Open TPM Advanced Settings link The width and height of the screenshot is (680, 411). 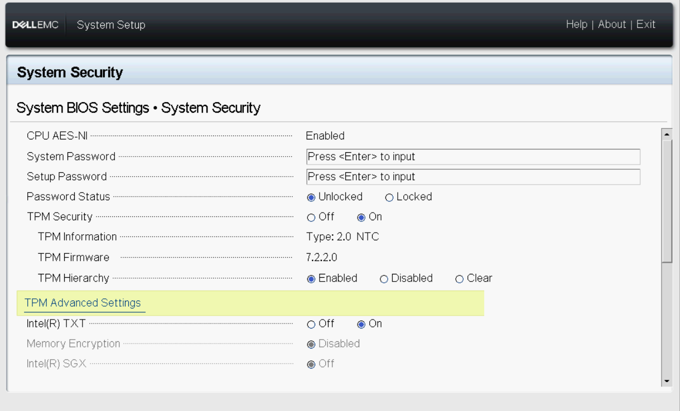point(83,303)
